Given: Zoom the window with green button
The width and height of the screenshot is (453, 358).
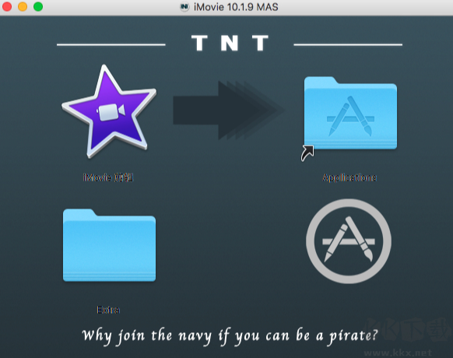Looking at the screenshot, I should [x=38, y=7].
